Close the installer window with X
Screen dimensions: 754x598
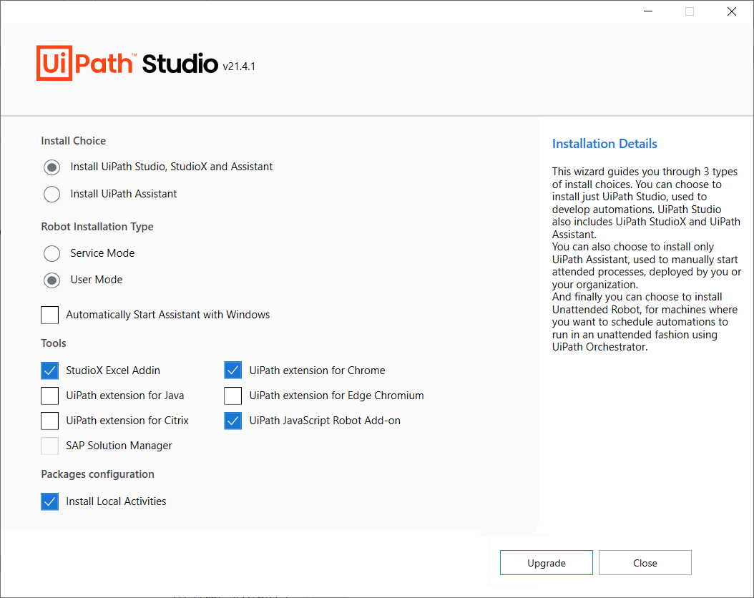pyautogui.click(x=731, y=11)
